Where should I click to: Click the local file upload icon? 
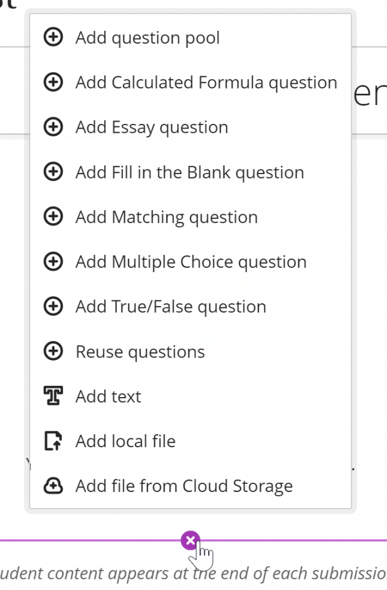[x=53, y=441]
